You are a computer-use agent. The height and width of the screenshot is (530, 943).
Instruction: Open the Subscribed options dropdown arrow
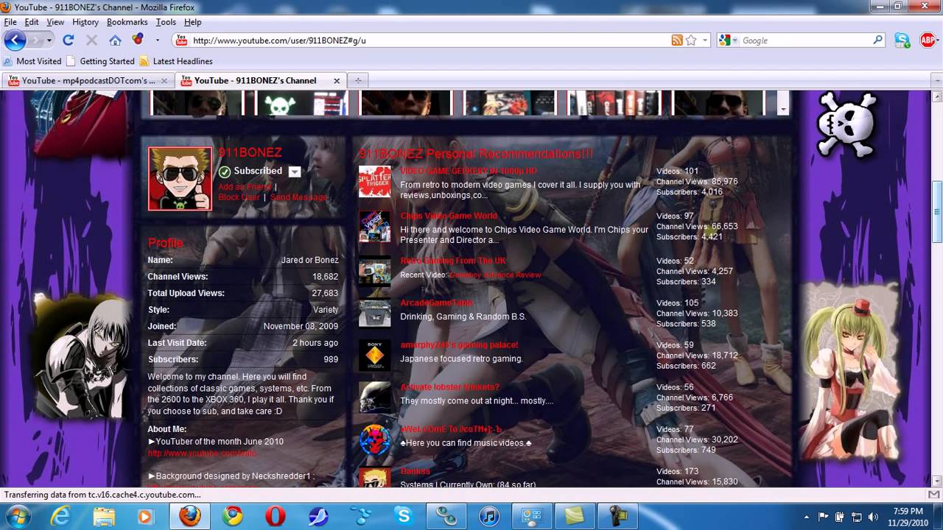click(x=294, y=172)
